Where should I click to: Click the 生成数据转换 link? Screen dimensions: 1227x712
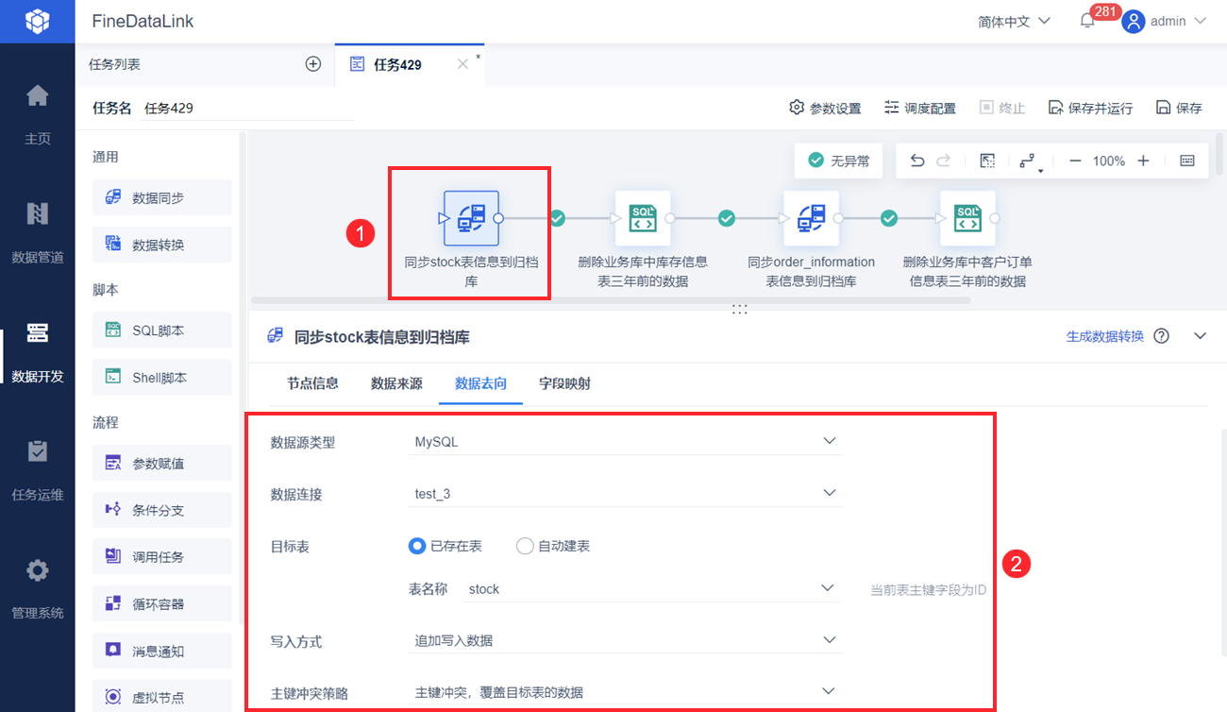pyautogui.click(x=1104, y=335)
